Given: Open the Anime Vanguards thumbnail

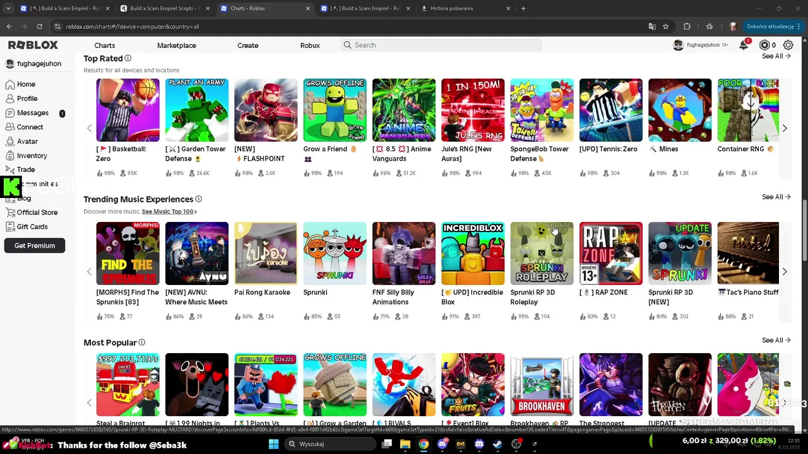Looking at the screenshot, I should coord(404,110).
